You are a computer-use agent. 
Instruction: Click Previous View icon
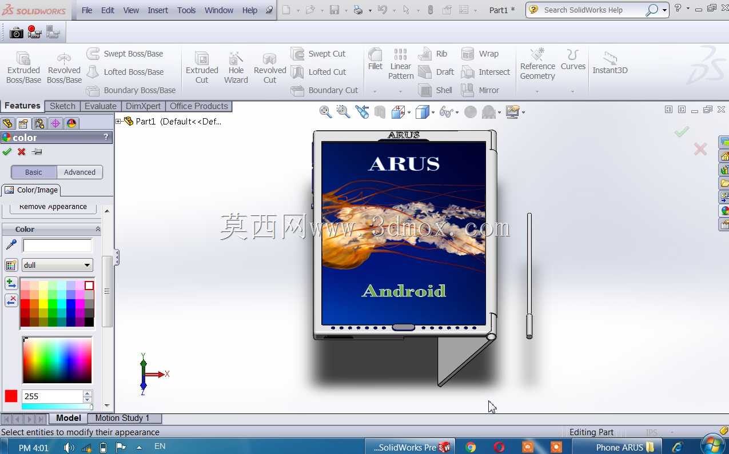362,112
